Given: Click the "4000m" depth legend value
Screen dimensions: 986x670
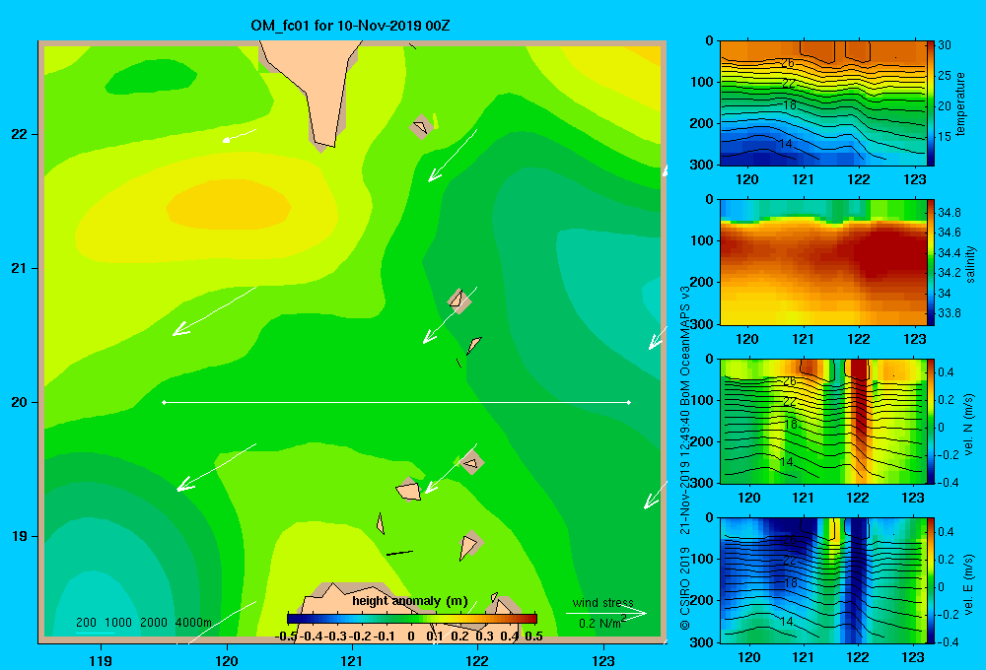Looking at the screenshot, I should pyautogui.click(x=193, y=623).
